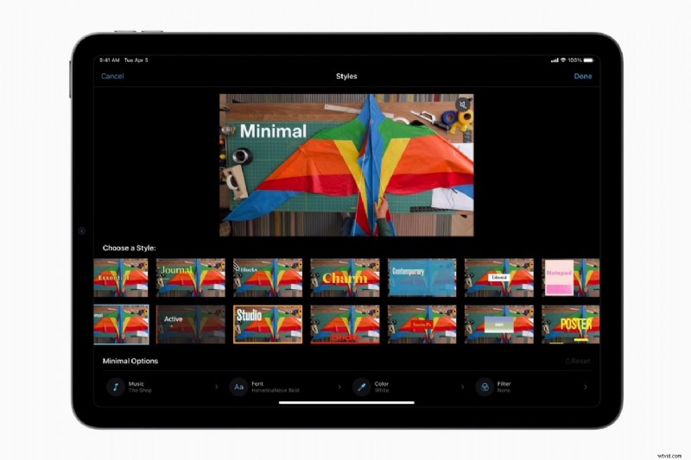691x460 pixels.
Task: Tap the eyedropper Color icon
Action: click(361, 387)
